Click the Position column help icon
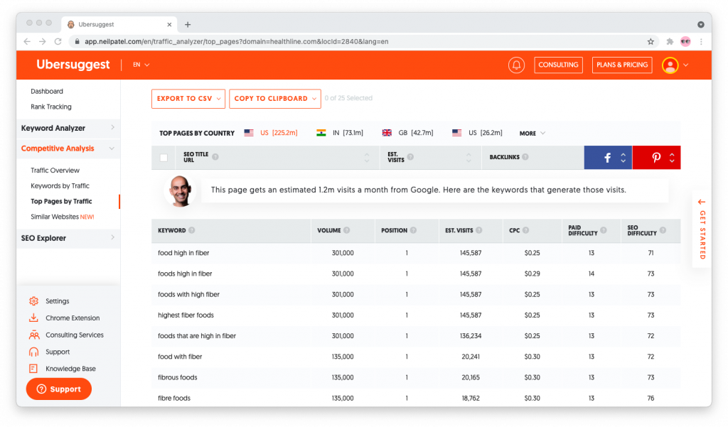The height and width of the screenshot is (427, 728). (413, 230)
